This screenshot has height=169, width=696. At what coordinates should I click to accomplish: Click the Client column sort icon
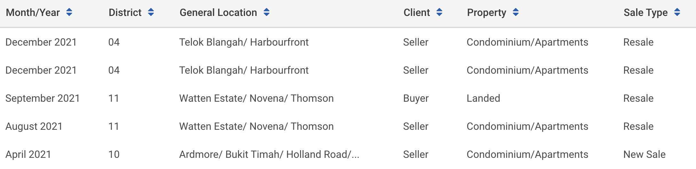coord(439,12)
